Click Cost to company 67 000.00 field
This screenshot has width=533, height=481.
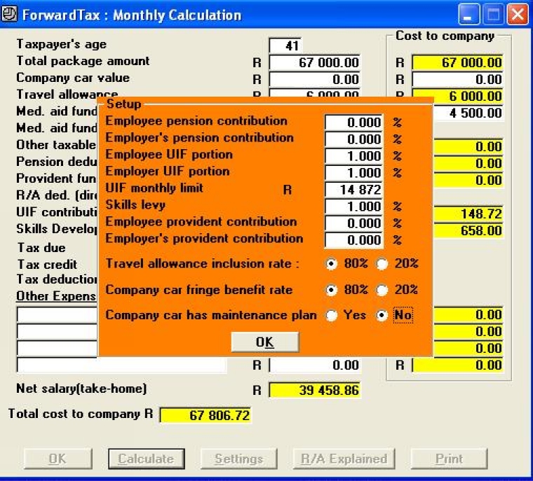[457, 62]
